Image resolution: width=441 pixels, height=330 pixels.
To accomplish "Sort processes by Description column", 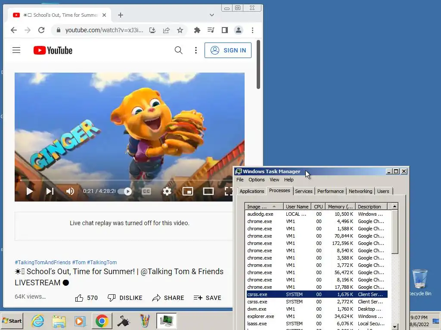I will pyautogui.click(x=372, y=207).
